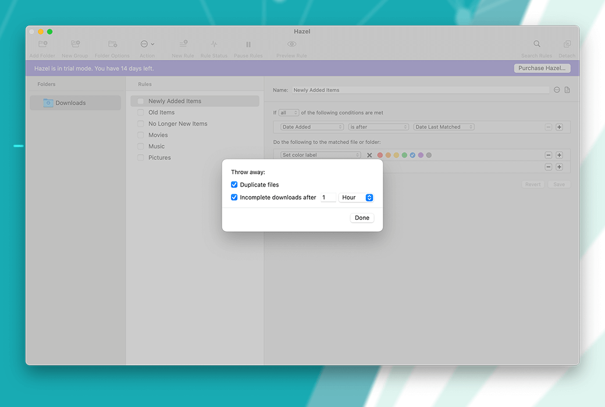
Task: Select the Movies rule in list
Action: point(158,135)
